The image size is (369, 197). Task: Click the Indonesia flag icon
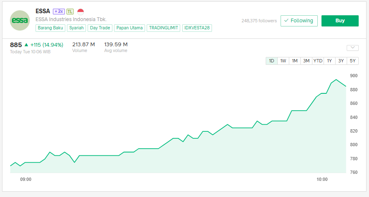[81, 12]
